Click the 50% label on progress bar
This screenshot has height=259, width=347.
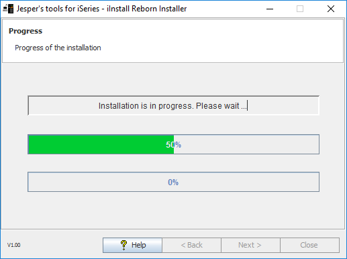click(x=173, y=145)
